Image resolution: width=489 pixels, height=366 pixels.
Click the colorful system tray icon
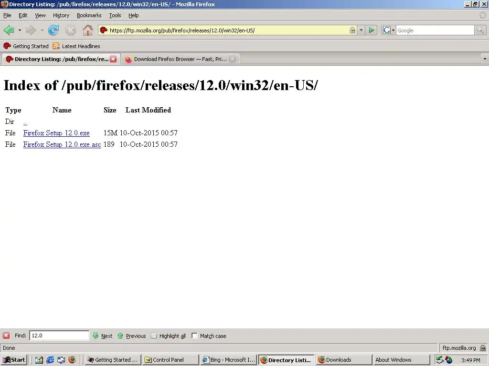tap(449, 360)
